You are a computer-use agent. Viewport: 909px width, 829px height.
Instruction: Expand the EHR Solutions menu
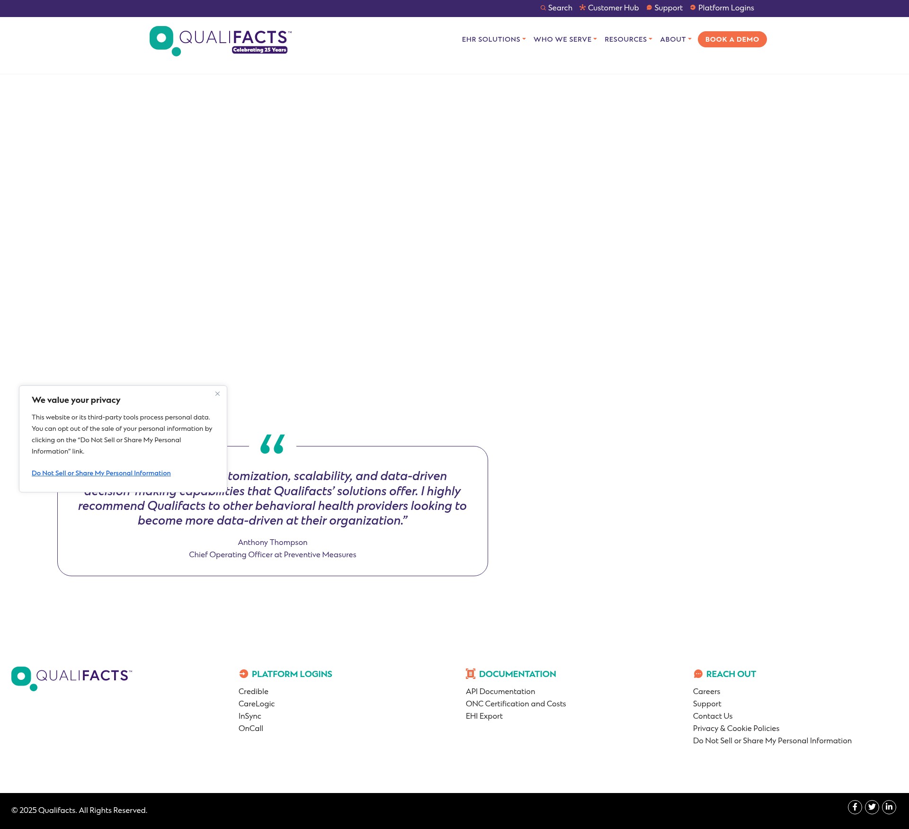(494, 39)
